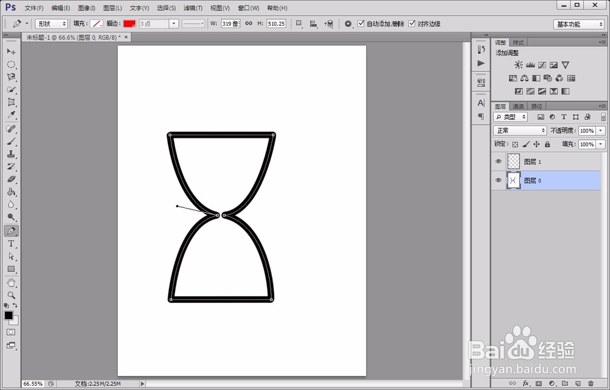Open the fill color swatch
The image size is (610, 390).
pyautogui.click(x=96, y=24)
